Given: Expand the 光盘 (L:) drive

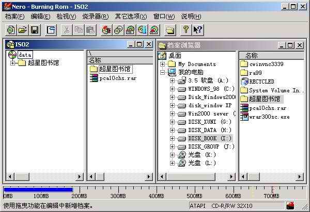Looking at the screenshot, I should click(x=172, y=163).
